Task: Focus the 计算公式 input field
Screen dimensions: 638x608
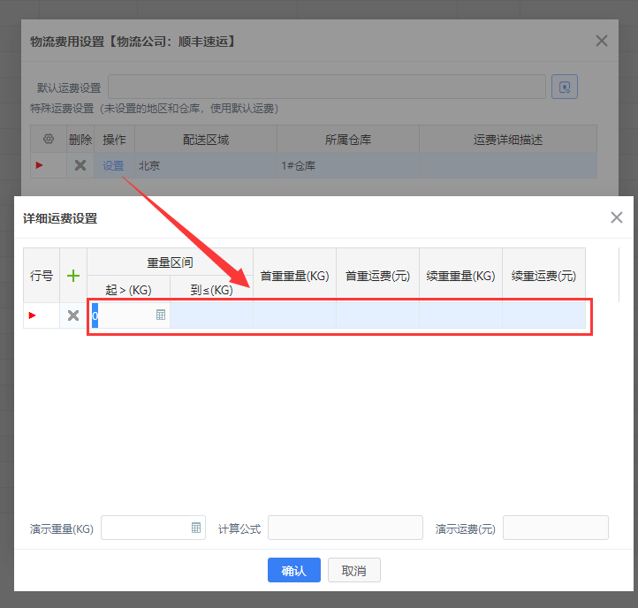Action: point(345,528)
